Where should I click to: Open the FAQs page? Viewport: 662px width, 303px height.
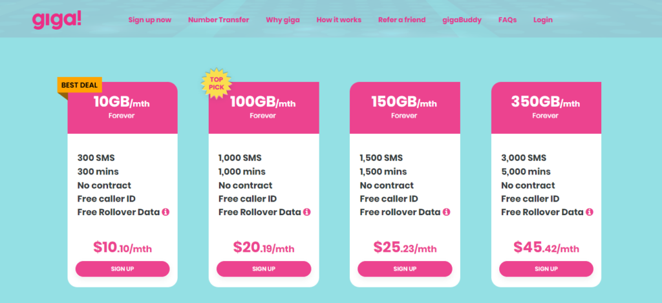click(x=507, y=20)
